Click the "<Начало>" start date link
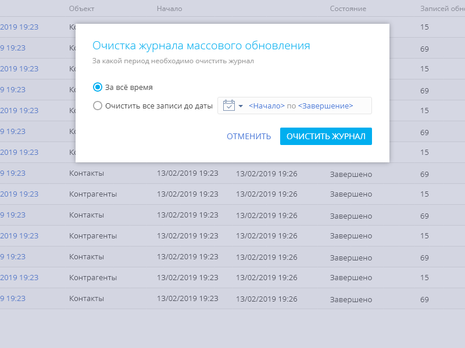 pyautogui.click(x=267, y=106)
